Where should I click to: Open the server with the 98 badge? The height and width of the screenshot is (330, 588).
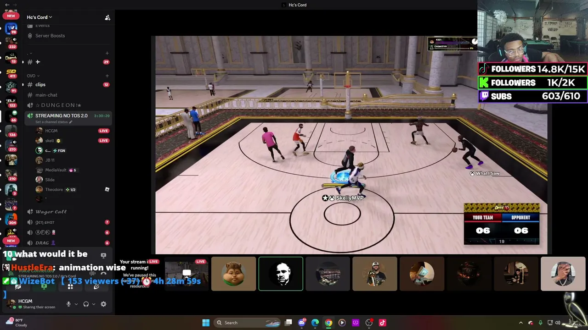[11, 28]
